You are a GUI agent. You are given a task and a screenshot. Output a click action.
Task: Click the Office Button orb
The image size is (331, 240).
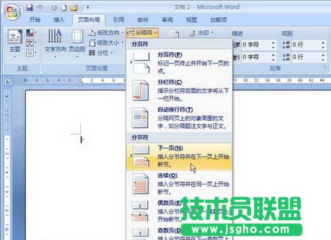coord(12,12)
